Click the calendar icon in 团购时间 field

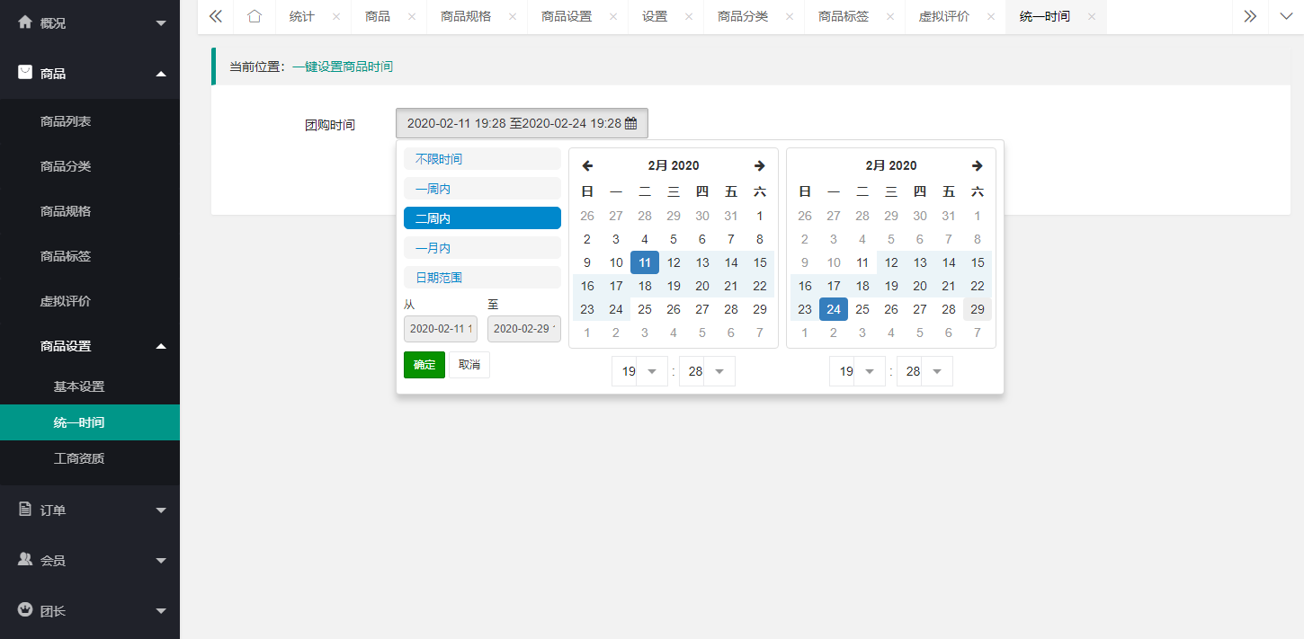[x=631, y=123]
